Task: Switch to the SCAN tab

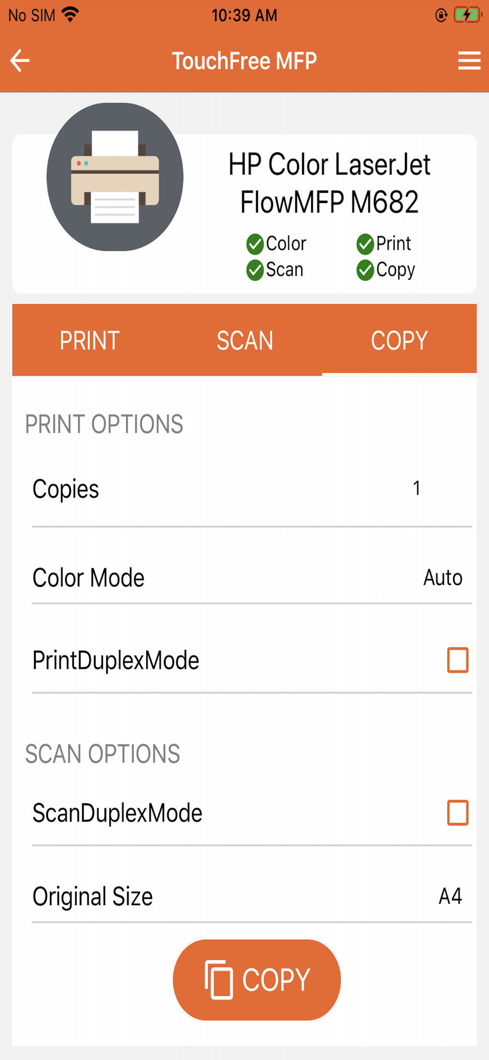Action: click(245, 340)
